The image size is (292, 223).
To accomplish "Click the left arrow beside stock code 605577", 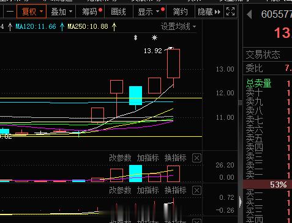I will tap(249, 15).
